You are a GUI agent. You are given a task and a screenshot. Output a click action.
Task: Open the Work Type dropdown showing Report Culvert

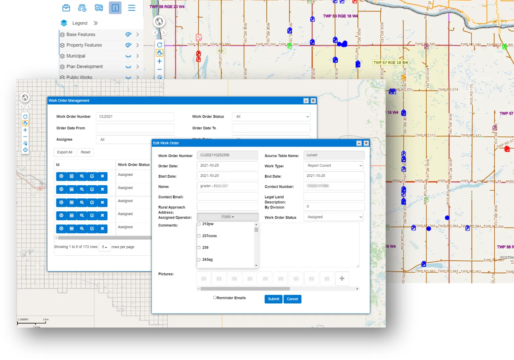(x=333, y=166)
